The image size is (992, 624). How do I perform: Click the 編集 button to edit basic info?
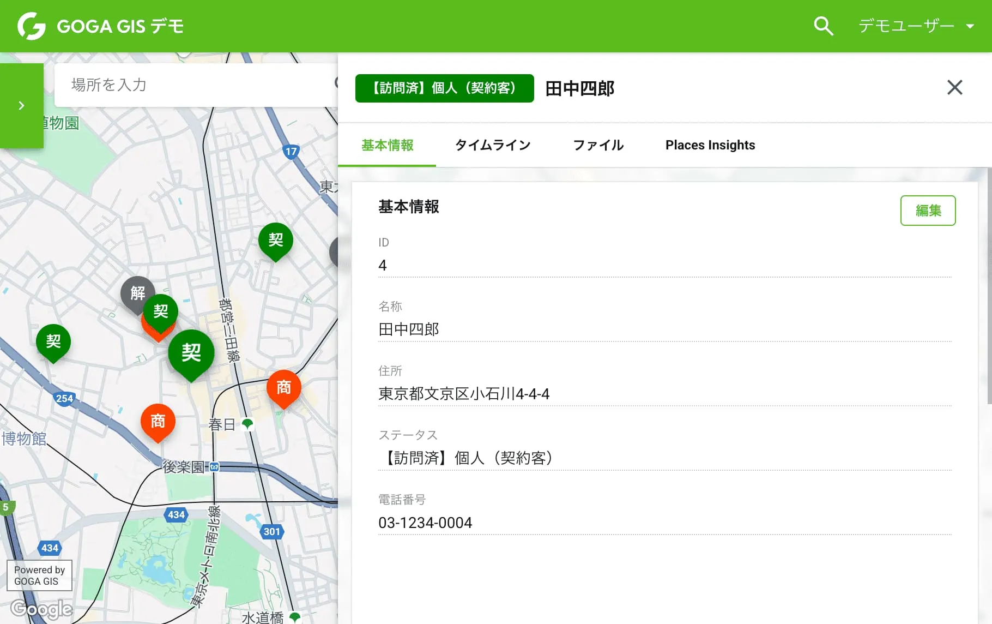point(928,211)
